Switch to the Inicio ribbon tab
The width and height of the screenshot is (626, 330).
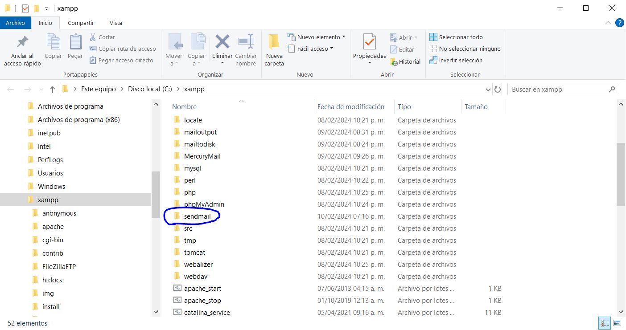tap(45, 23)
